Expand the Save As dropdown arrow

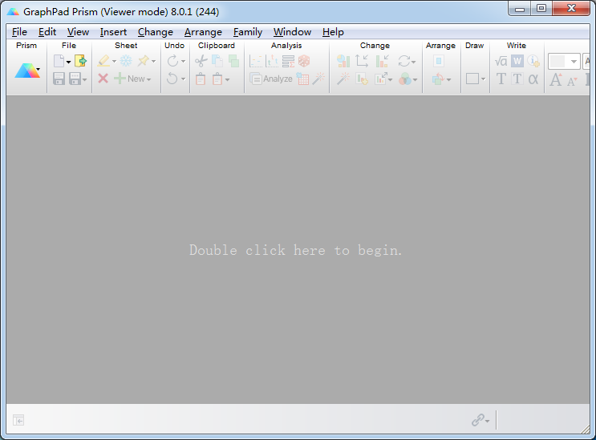84,79
